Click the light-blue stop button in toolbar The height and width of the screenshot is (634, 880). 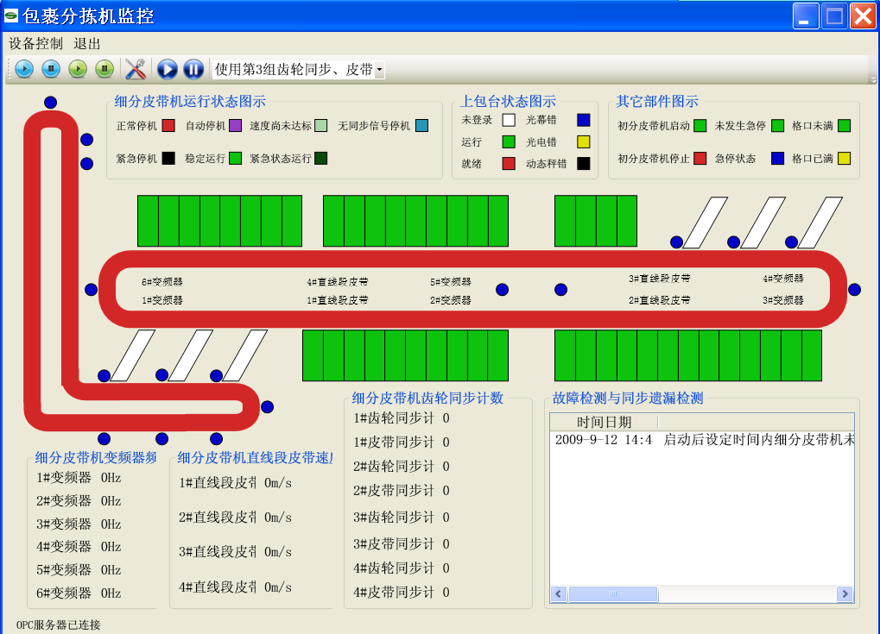click(51, 69)
